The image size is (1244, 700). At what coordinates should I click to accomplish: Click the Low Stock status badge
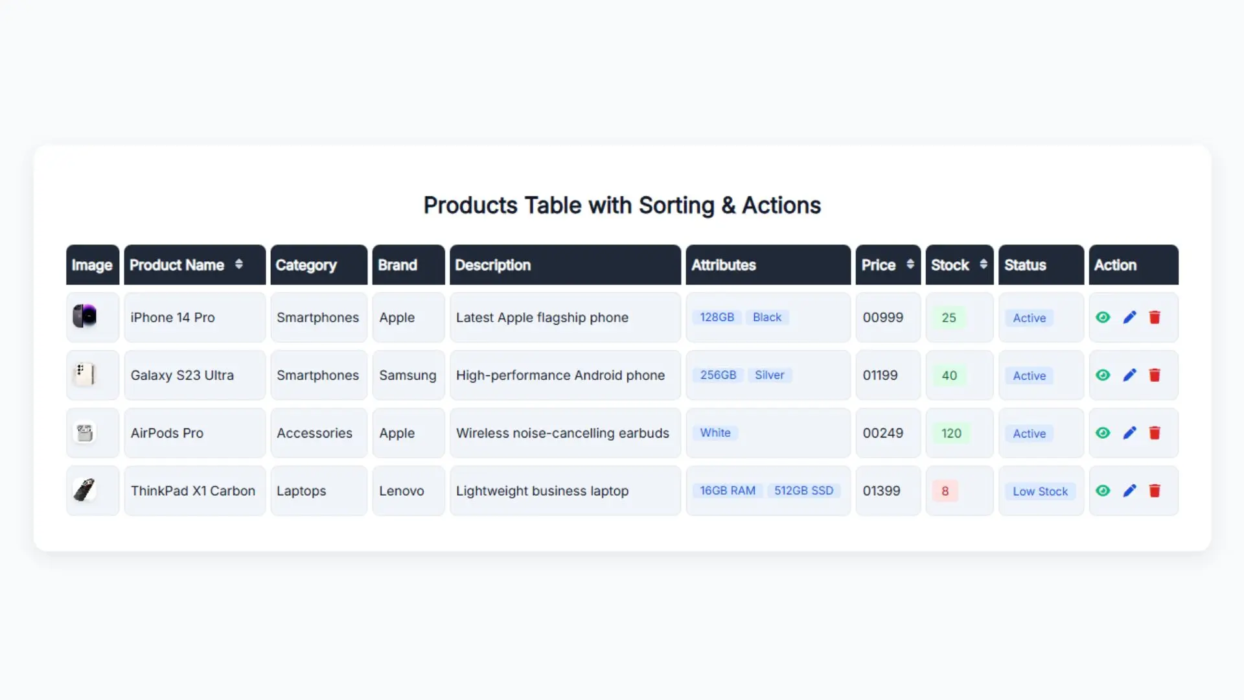[x=1040, y=491]
